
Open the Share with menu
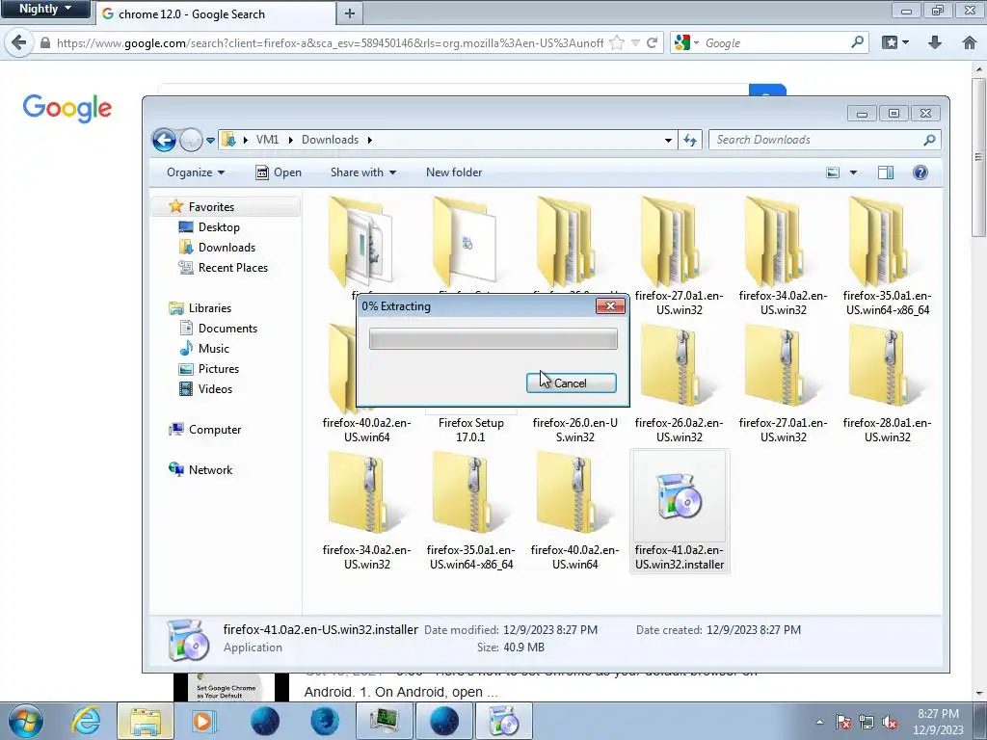(363, 172)
